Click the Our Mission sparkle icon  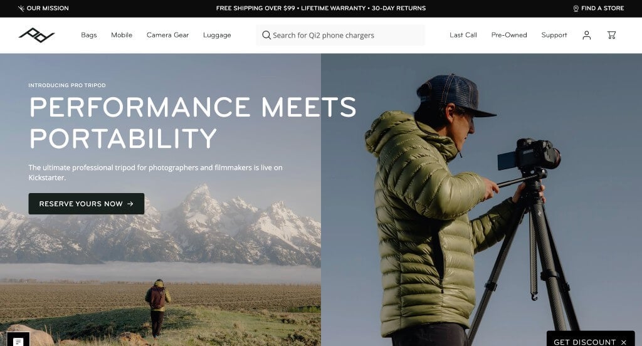coord(21,8)
